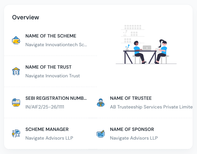Click the illustration of two people at desk
197x154 pixels.
pyautogui.click(x=146, y=45)
